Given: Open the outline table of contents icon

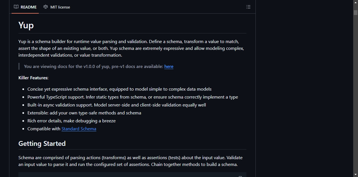Looking at the screenshot, I should coord(248,7).
